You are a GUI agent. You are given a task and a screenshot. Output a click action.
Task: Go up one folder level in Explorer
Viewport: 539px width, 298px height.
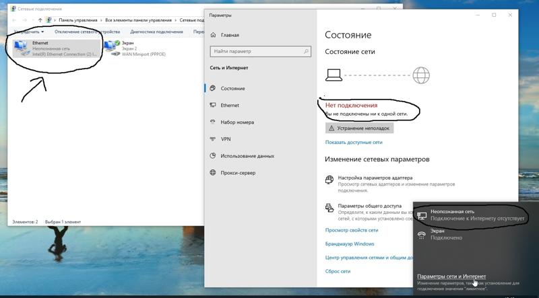40,20
